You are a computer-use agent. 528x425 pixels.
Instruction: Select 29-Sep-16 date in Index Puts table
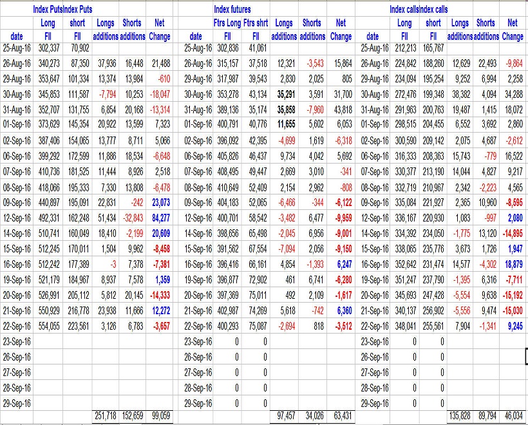point(16,403)
